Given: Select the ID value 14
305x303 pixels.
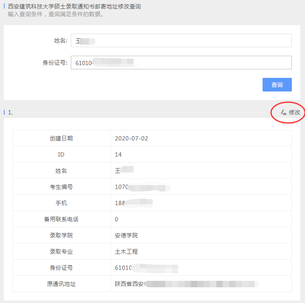Looking at the screenshot, I should pos(118,154).
